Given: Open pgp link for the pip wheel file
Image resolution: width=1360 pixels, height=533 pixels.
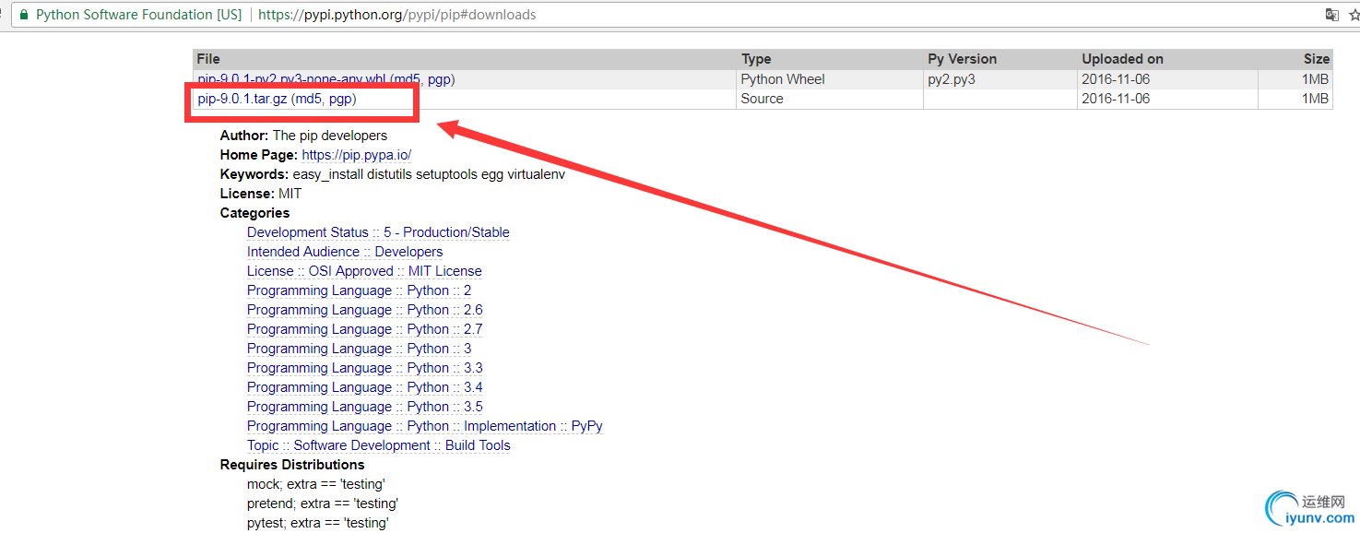Looking at the screenshot, I should (439, 79).
